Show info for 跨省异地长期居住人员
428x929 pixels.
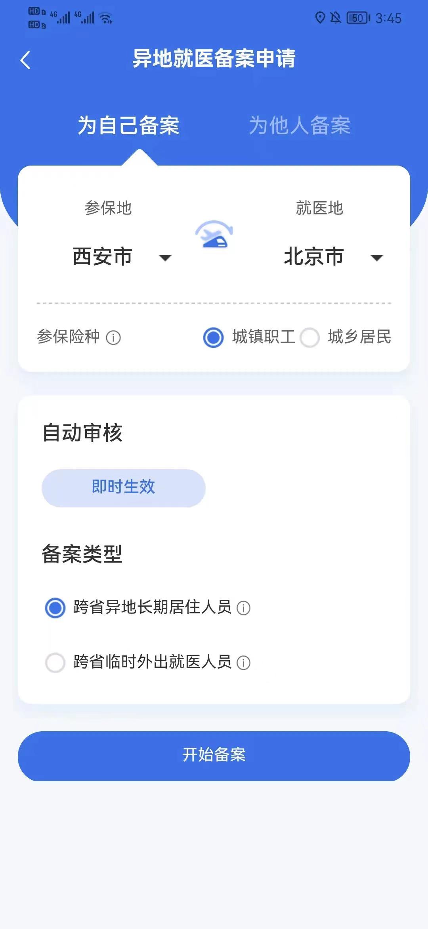(243, 608)
